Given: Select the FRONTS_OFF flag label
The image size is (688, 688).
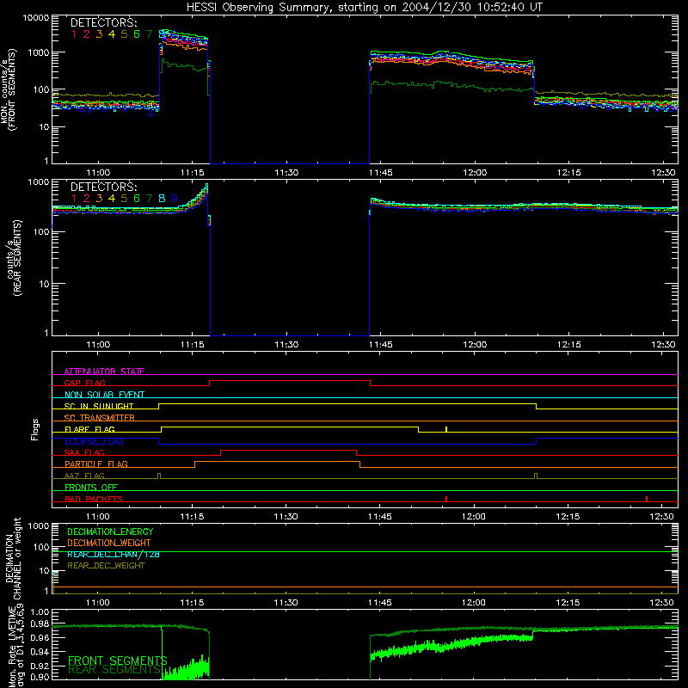Looking at the screenshot, I should click(x=91, y=487).
